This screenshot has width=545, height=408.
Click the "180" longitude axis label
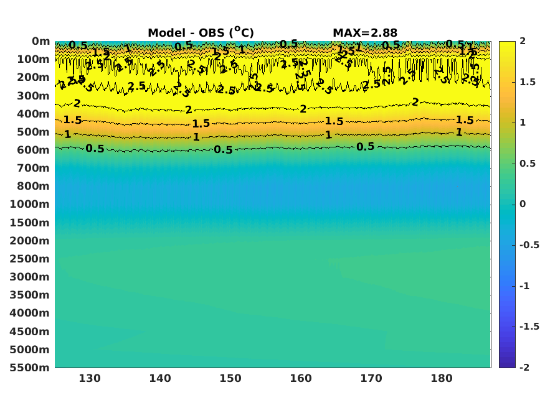(442, 378)
